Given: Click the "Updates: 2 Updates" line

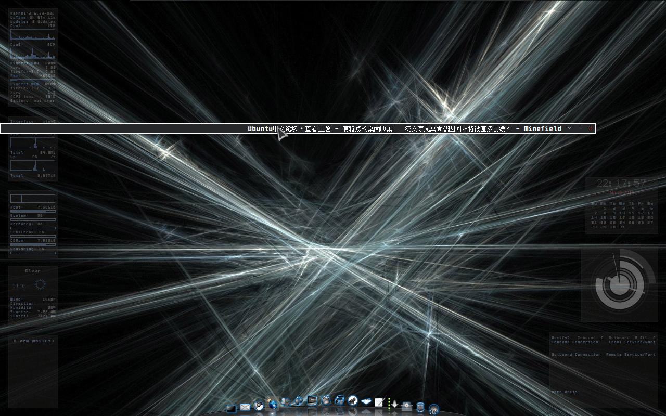Looking at the screenshot, I should point(32,22).
